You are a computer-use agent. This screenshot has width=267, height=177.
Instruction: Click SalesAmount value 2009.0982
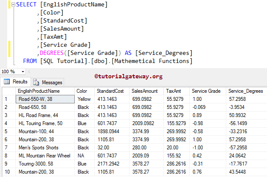[x=146, y=123]
